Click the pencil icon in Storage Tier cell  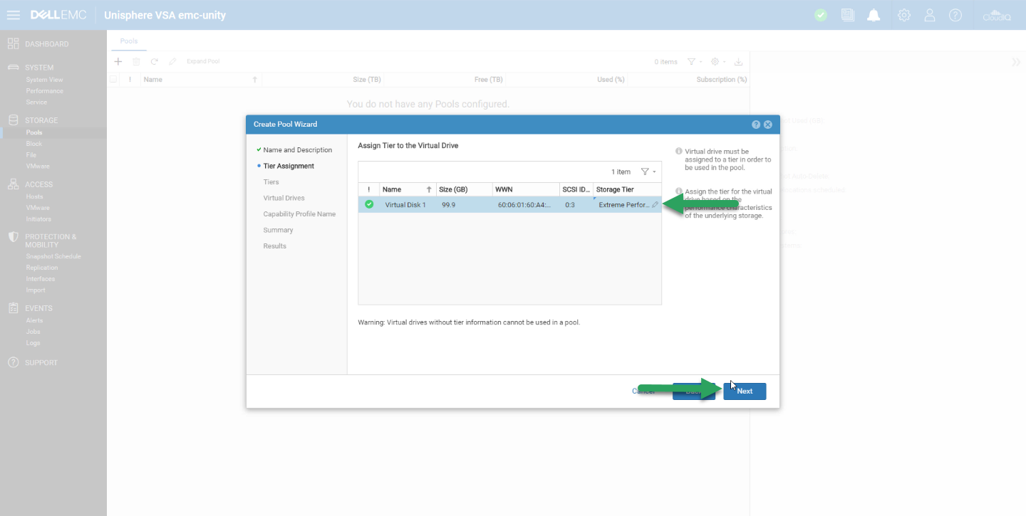pyautogui.click(x=655, y=205)
